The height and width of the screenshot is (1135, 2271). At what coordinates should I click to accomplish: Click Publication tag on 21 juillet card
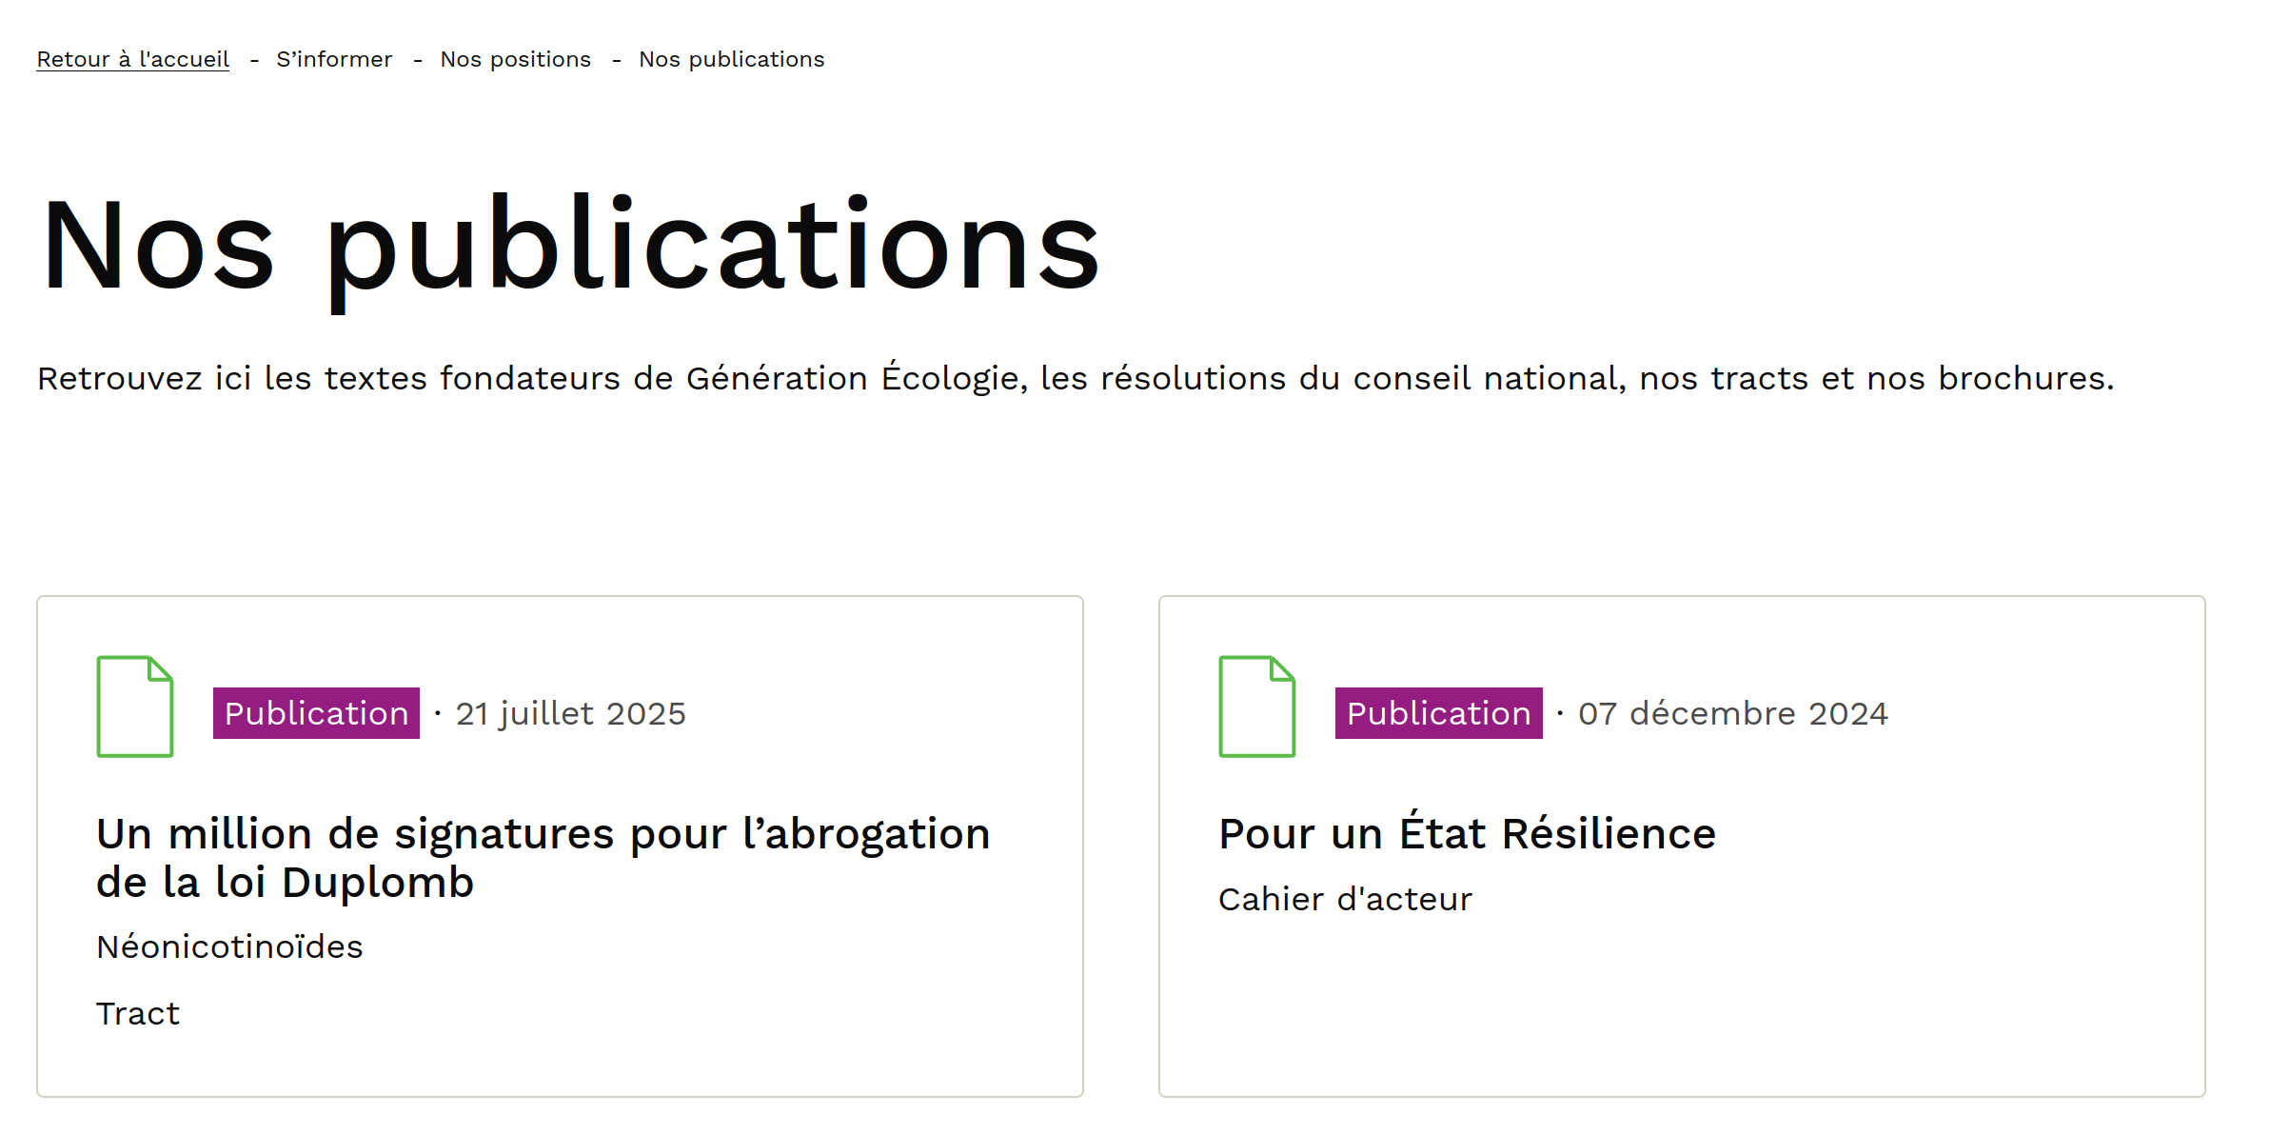316,713
